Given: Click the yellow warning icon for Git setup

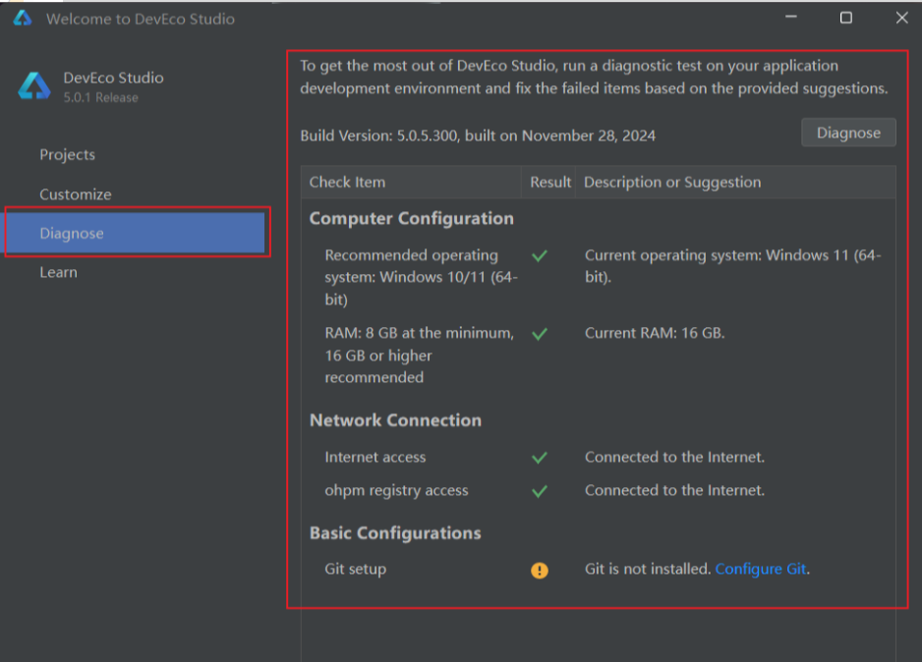Looking at the screenshot, I should (540, 570).
